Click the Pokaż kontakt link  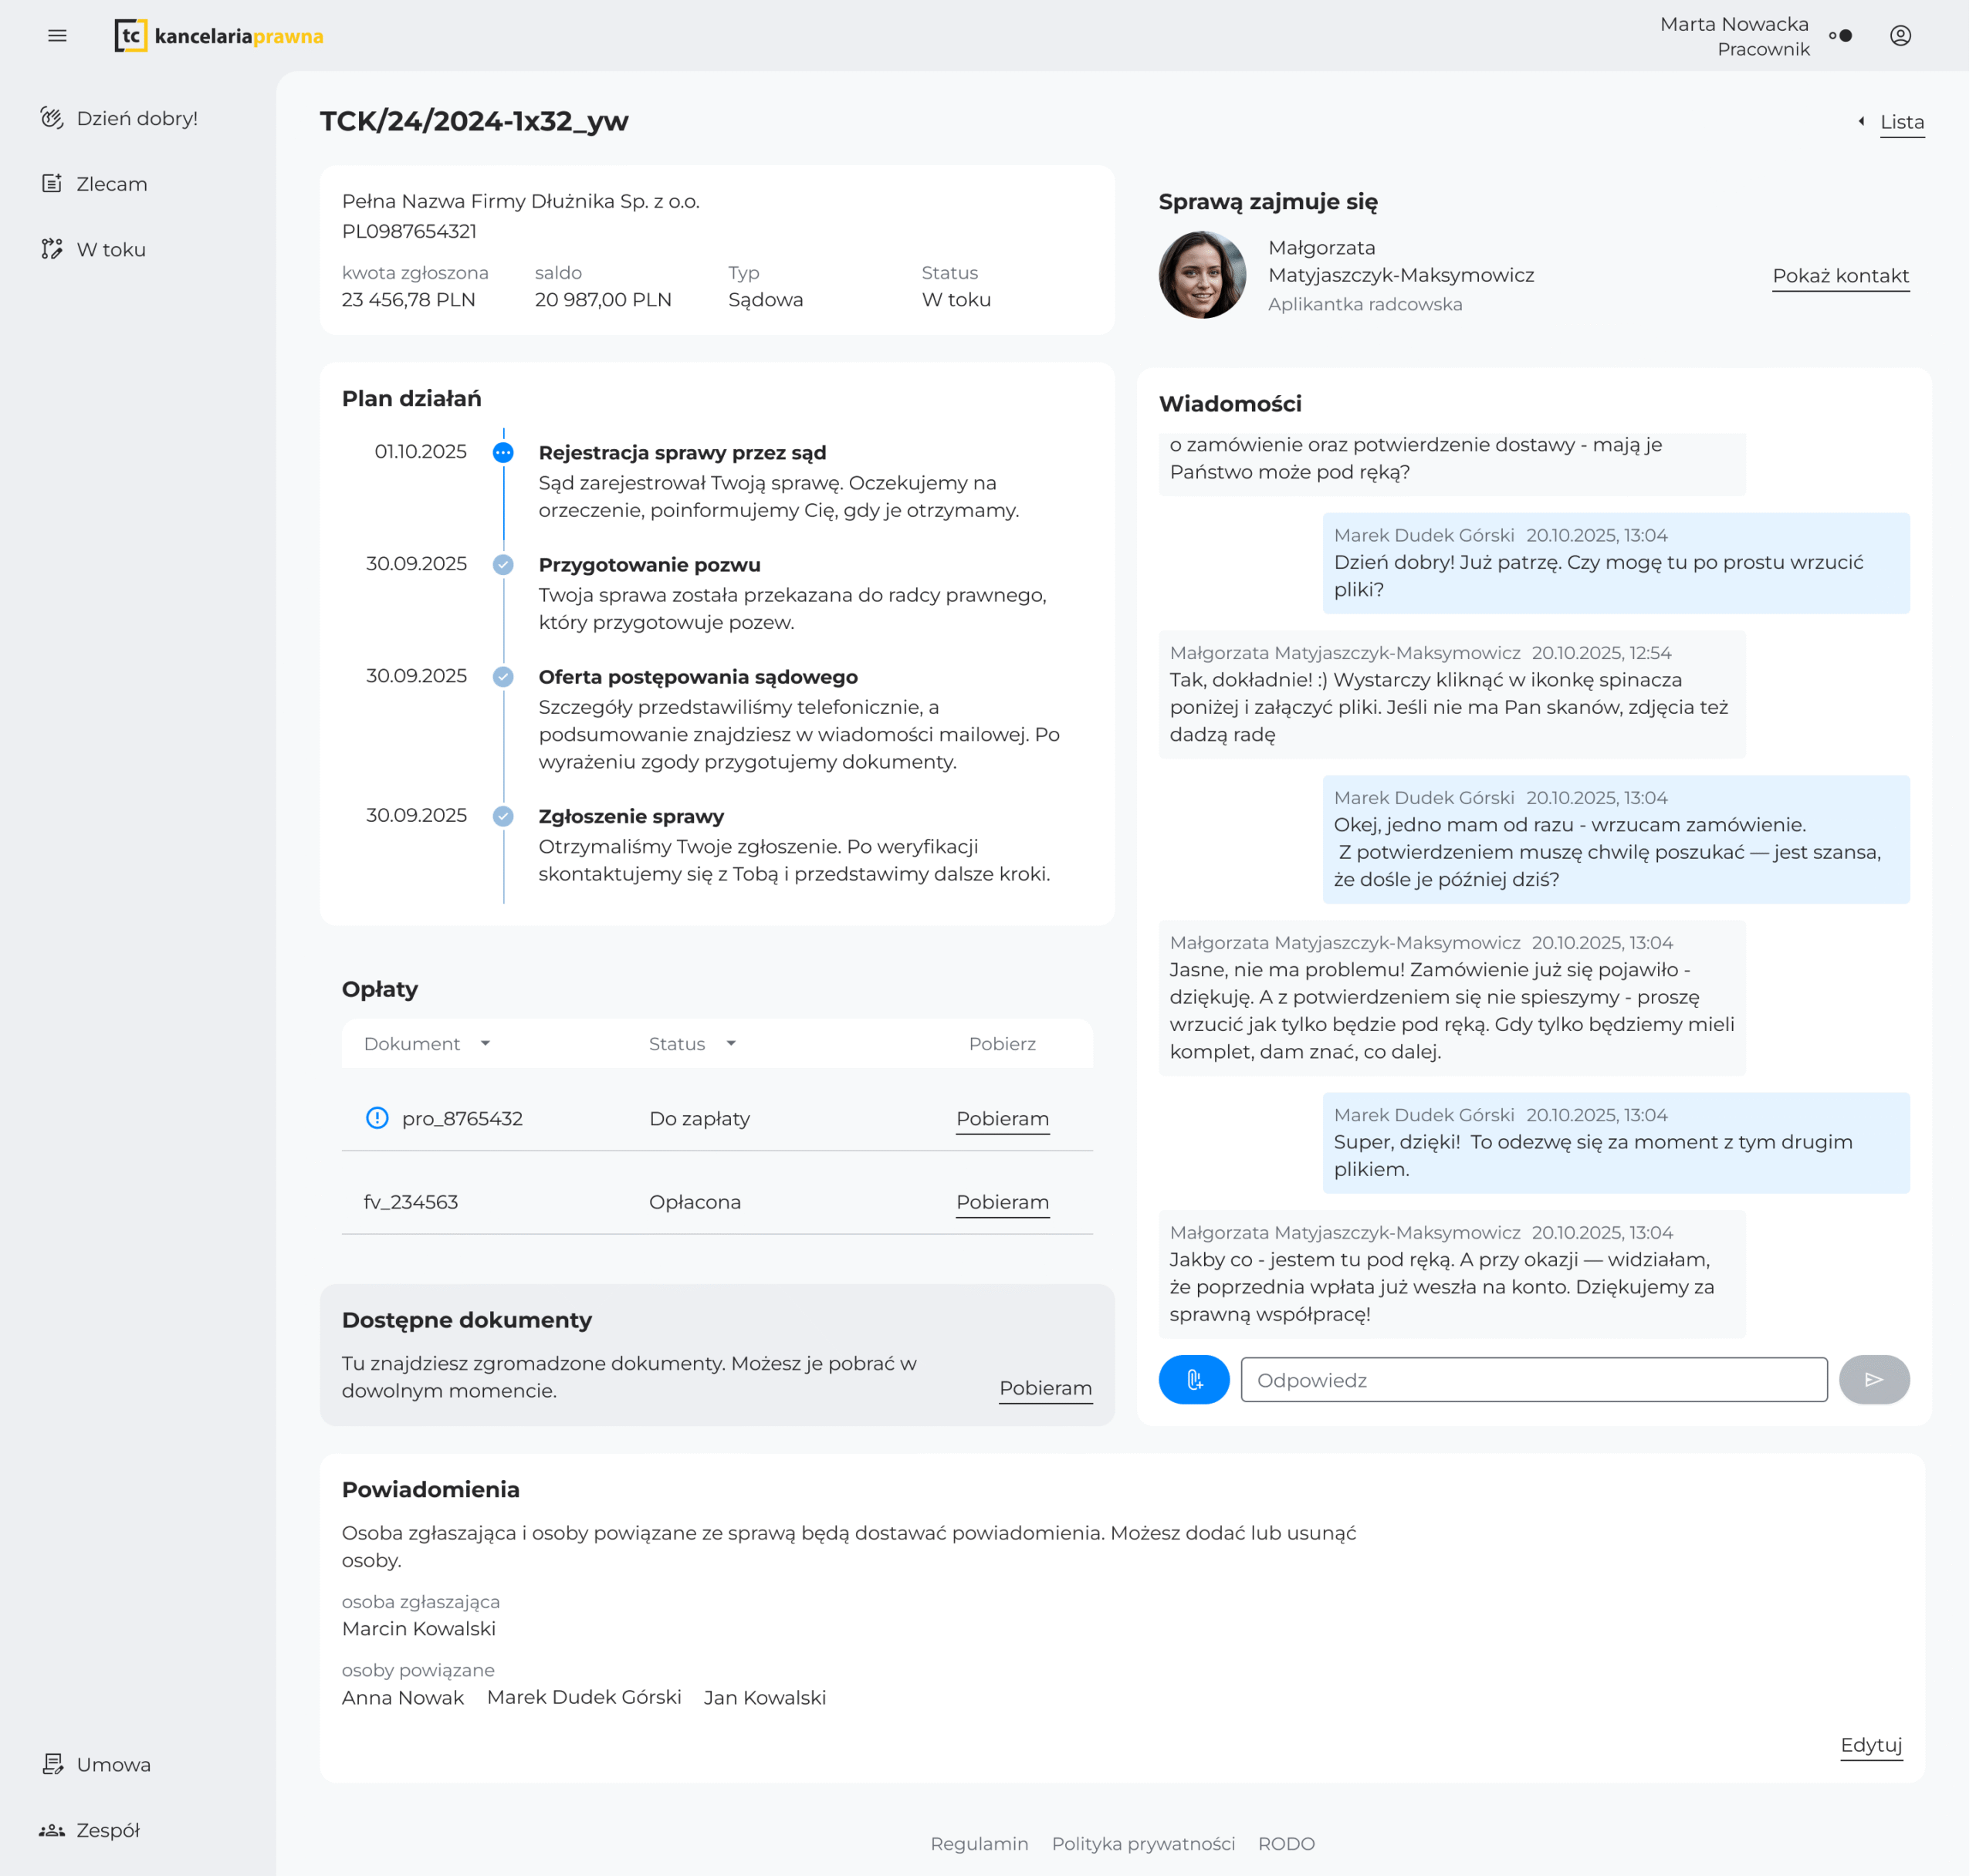pos(1840,276)
